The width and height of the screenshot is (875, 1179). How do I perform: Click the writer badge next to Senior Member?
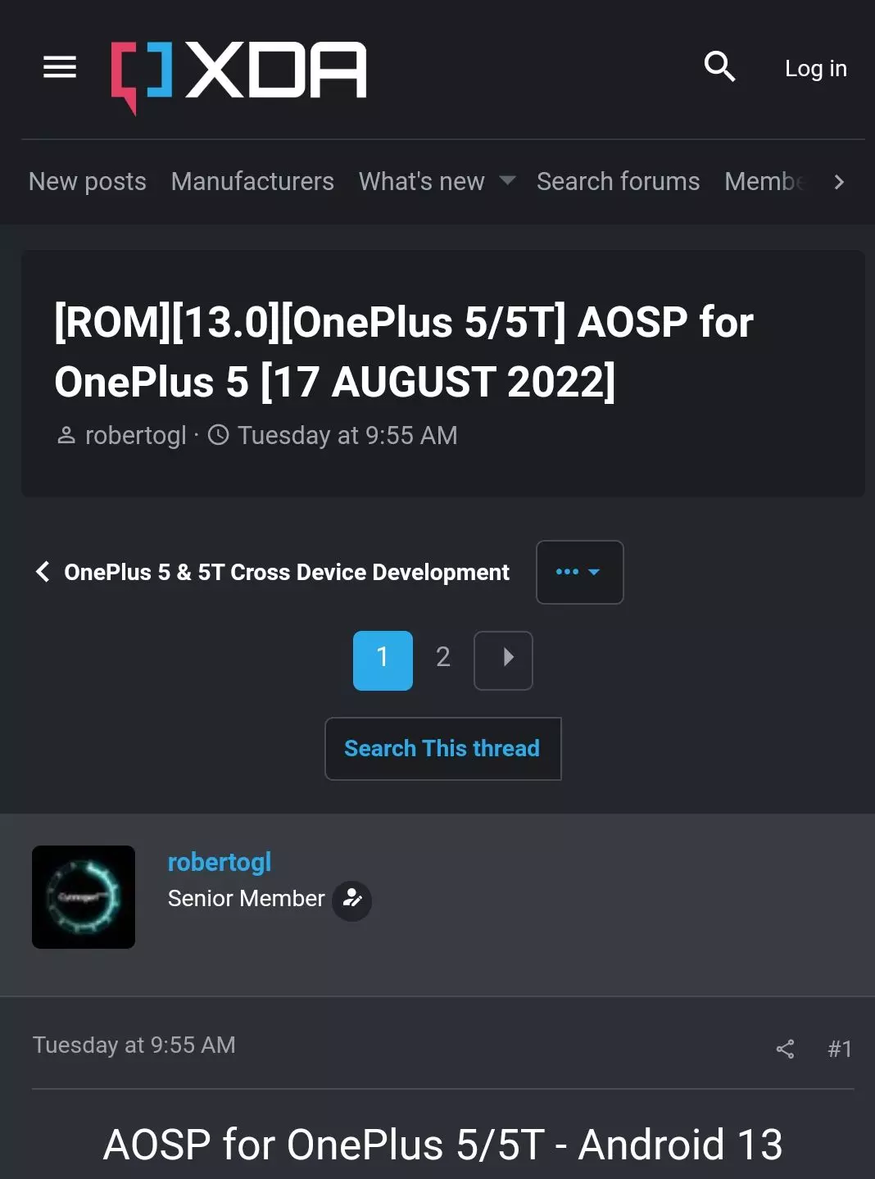coord(352,900)
